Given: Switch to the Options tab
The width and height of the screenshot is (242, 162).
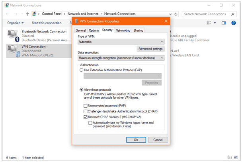Looking at the screenshot, I should click(94, 30).
